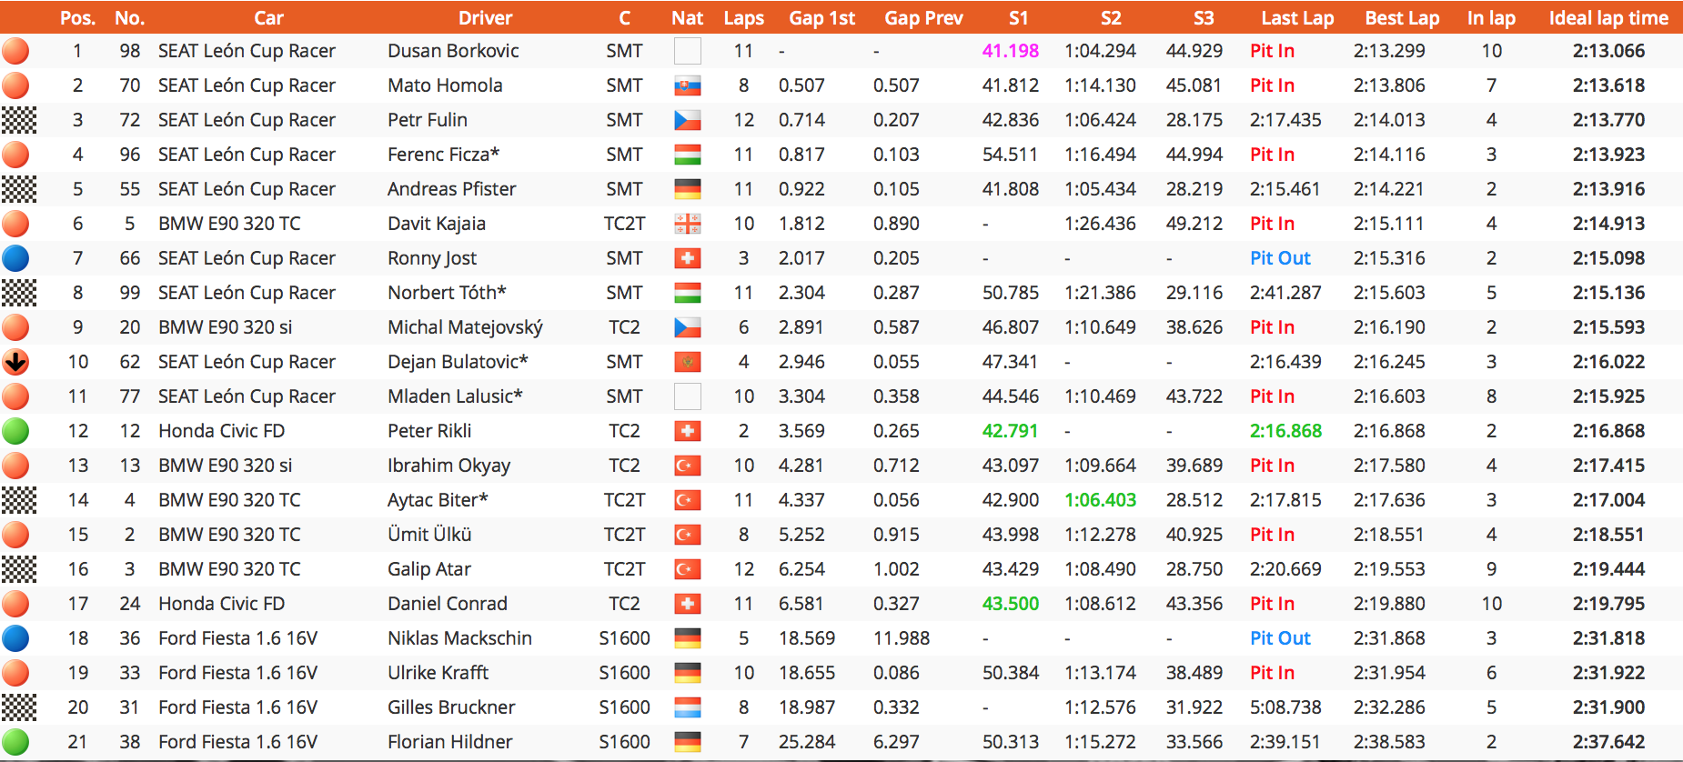The height and width of the screenshot is (762, 1683).
Task: Click the down-arrow status icon for Dejan Bulatovic
Action: 15,362
